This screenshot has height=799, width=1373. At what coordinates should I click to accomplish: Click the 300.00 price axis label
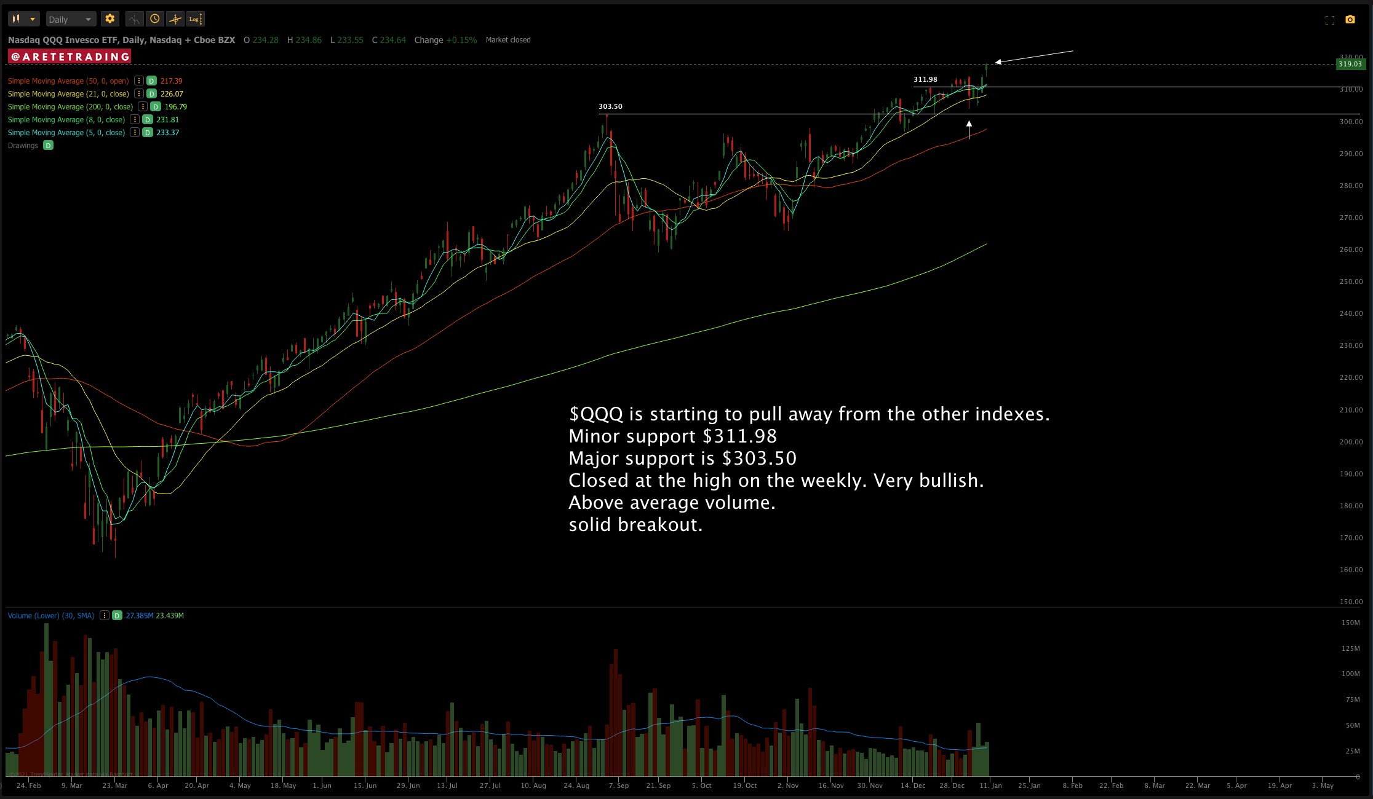tap(1351, 122)
